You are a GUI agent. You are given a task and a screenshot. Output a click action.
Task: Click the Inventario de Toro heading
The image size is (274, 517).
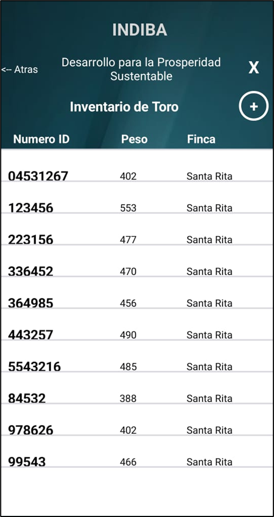124,106
